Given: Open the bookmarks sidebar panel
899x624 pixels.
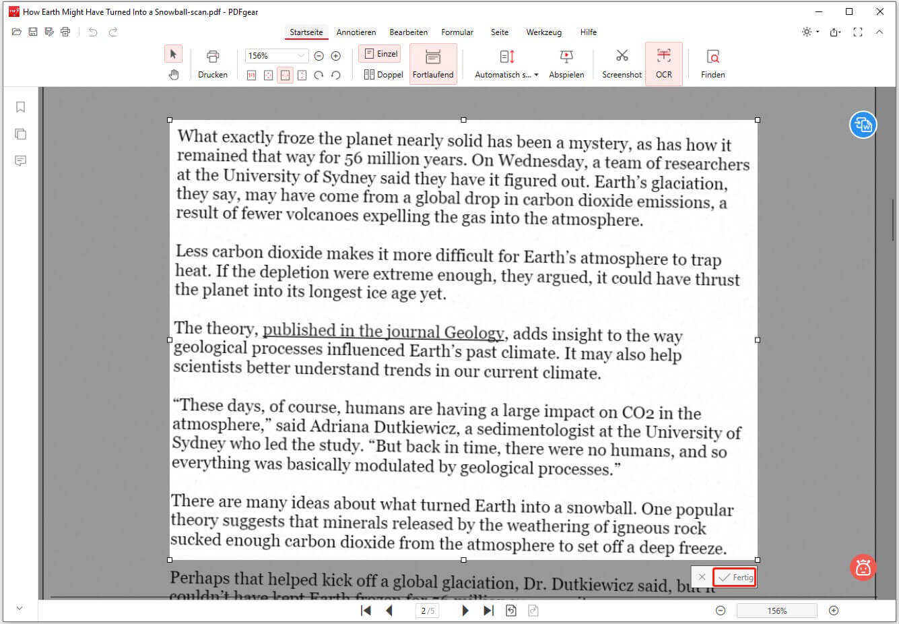Looking at the screenshot, I should 21,107.
